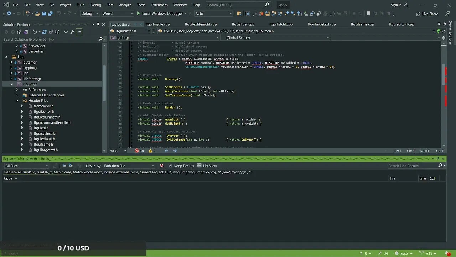Screen dimensions: 456x257
Task: Click View Code icon in Solution Explorer
Action: tap(66, 32)
